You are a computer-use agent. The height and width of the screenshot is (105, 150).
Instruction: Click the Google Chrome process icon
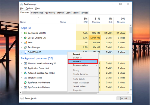(x=25, y=38)
